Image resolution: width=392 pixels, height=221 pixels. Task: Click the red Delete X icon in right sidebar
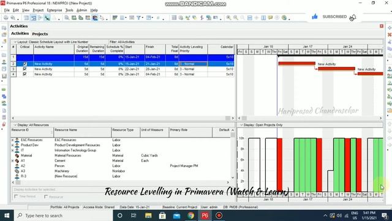coord(390,35)
